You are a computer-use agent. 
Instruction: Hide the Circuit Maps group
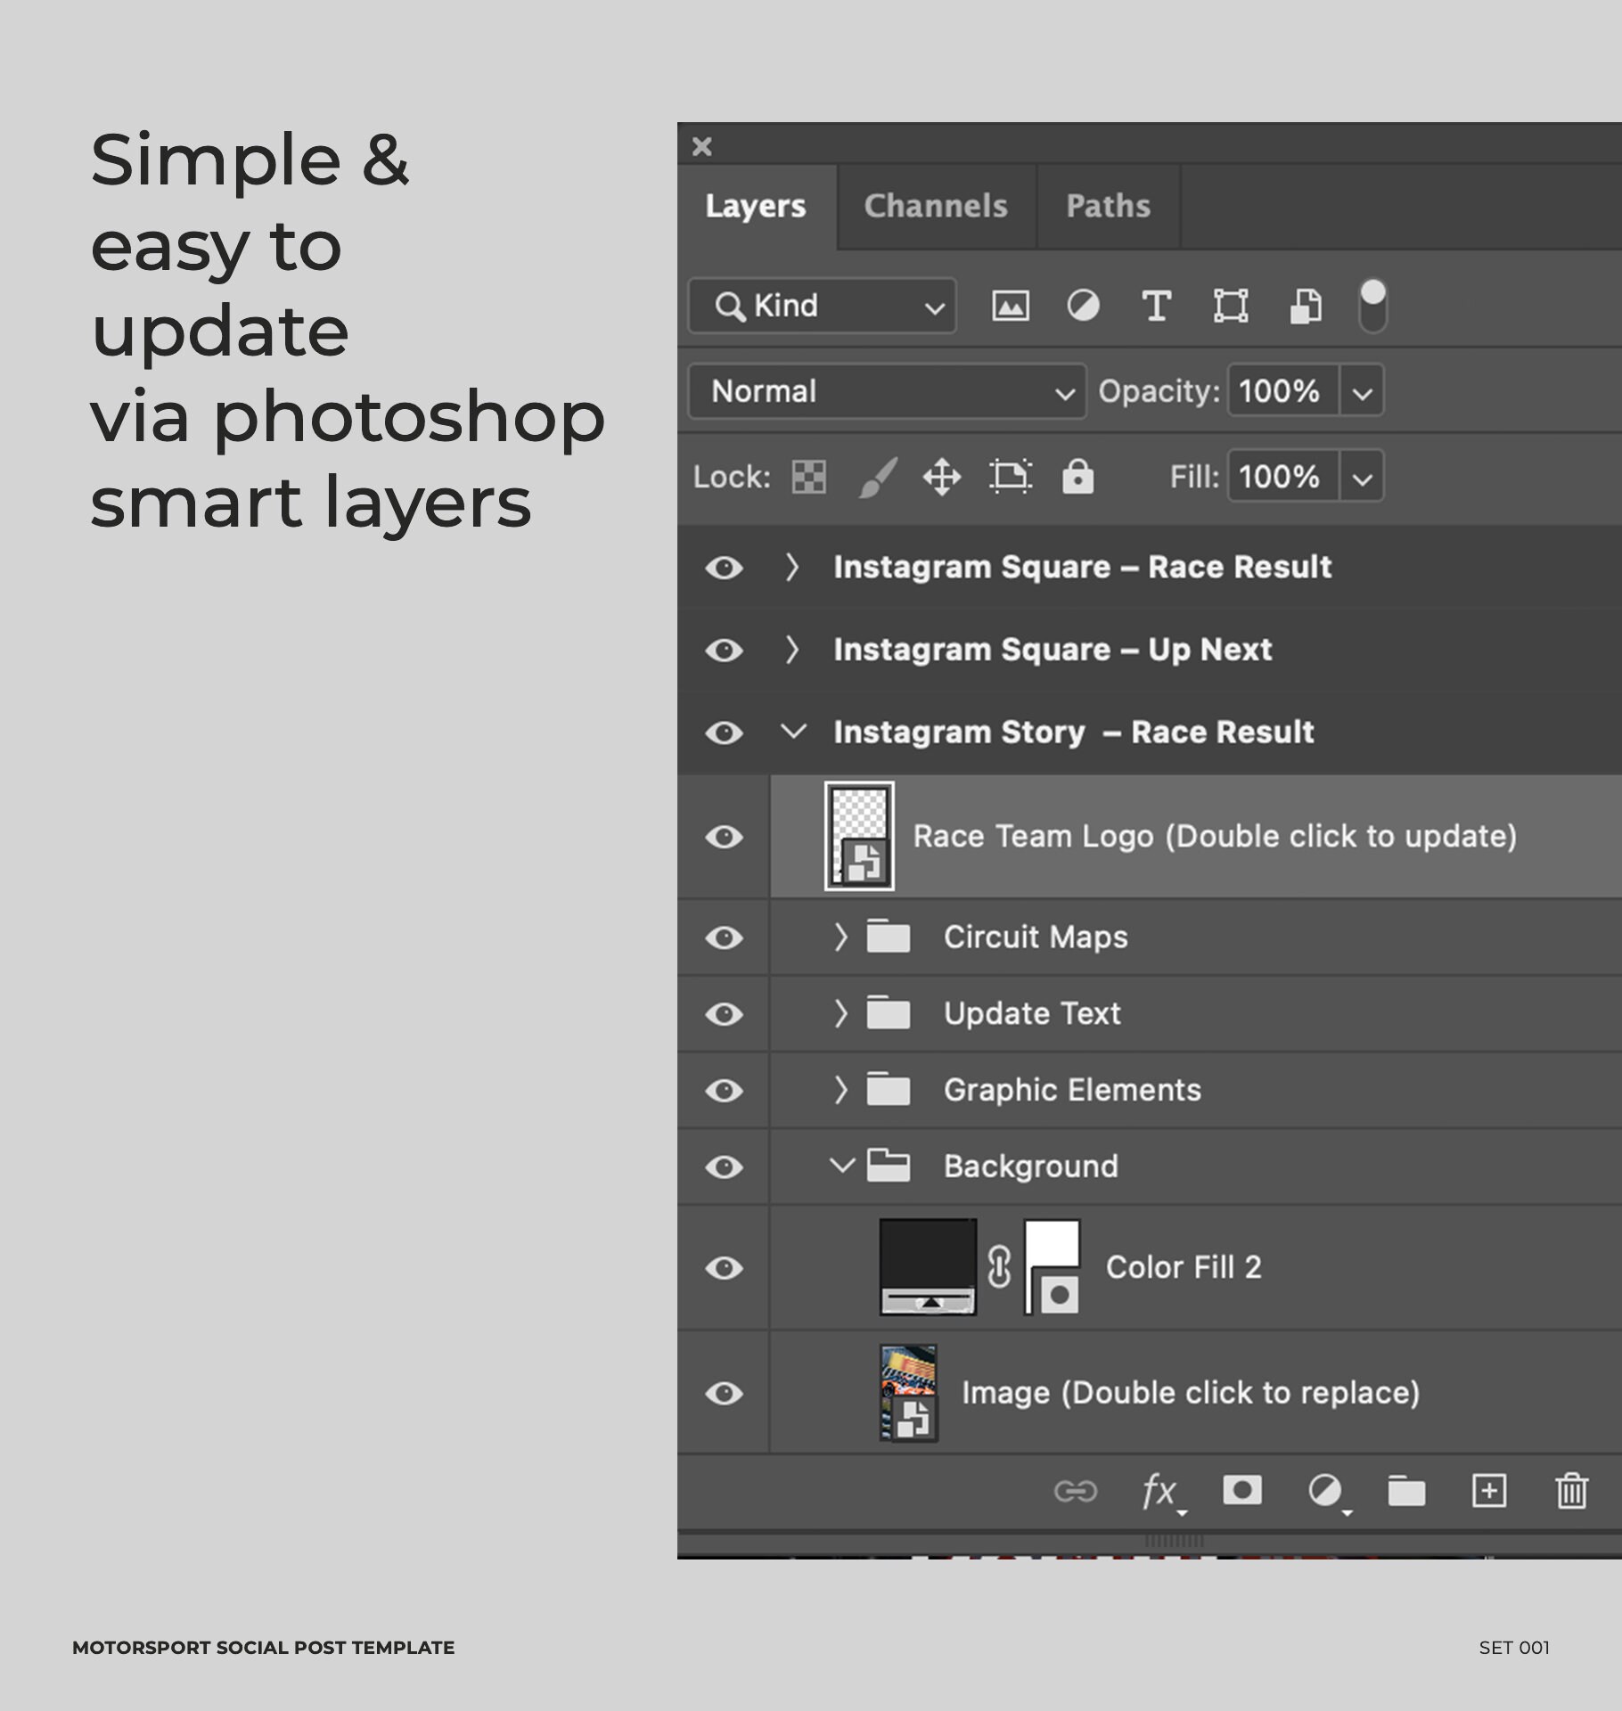[724, 937]
